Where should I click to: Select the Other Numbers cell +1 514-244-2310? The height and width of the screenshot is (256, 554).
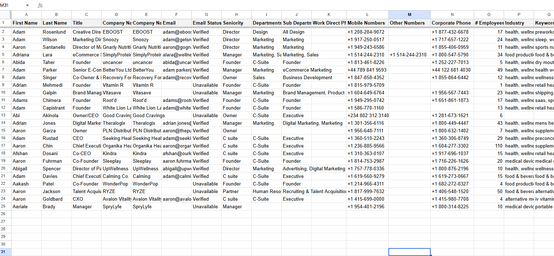pyautogui.click(x=409, y=55)
